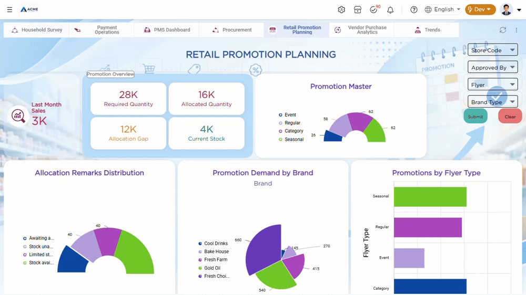Click the lavender Event bar
This screenshot has width=526, height=295.
409,258
